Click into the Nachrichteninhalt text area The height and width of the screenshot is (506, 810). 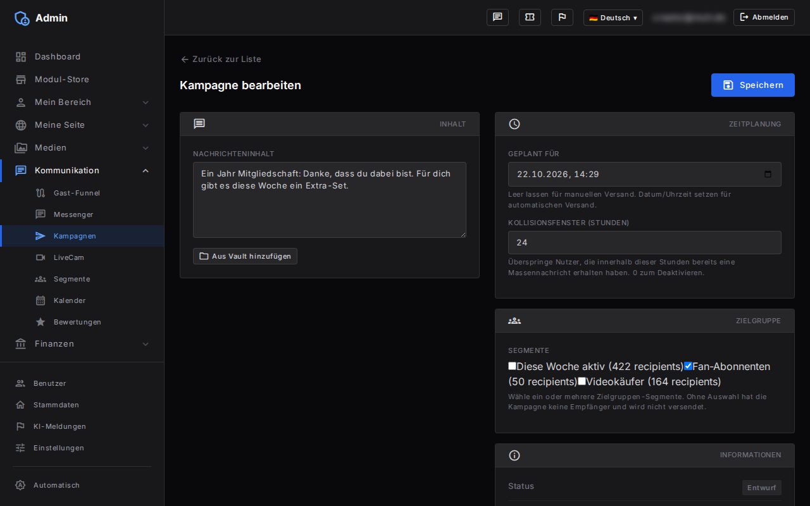tap(330, 200)
